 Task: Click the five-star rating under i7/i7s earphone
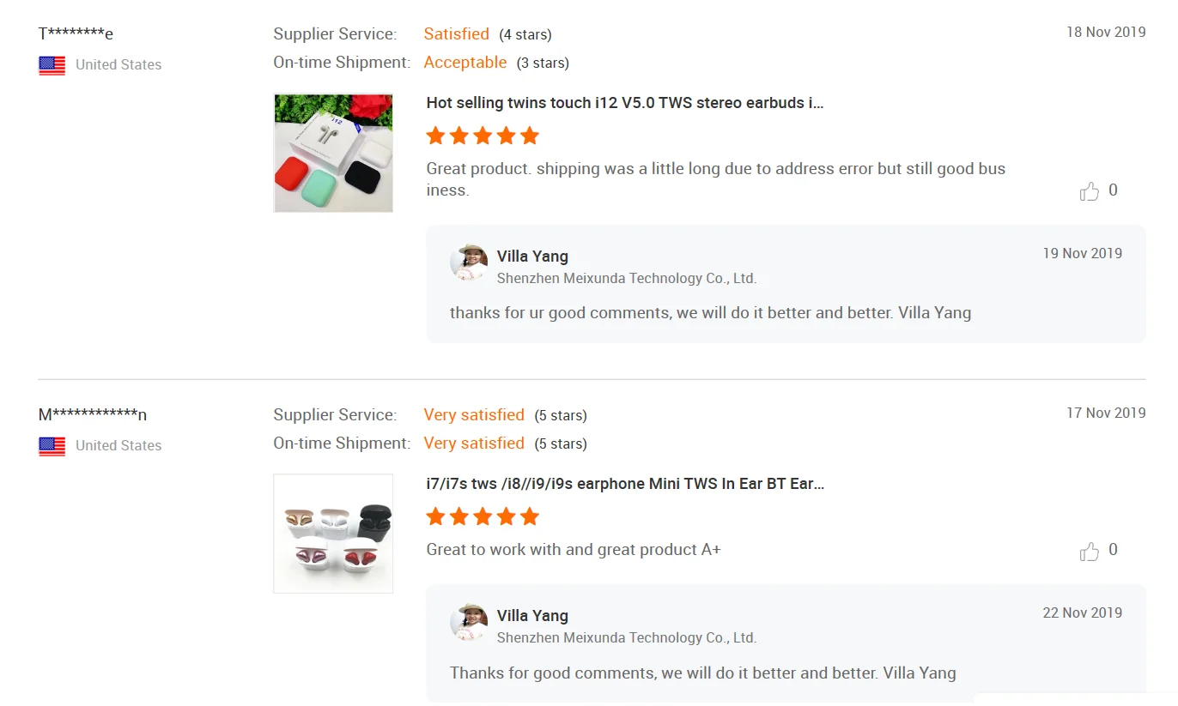pos(483,516)
